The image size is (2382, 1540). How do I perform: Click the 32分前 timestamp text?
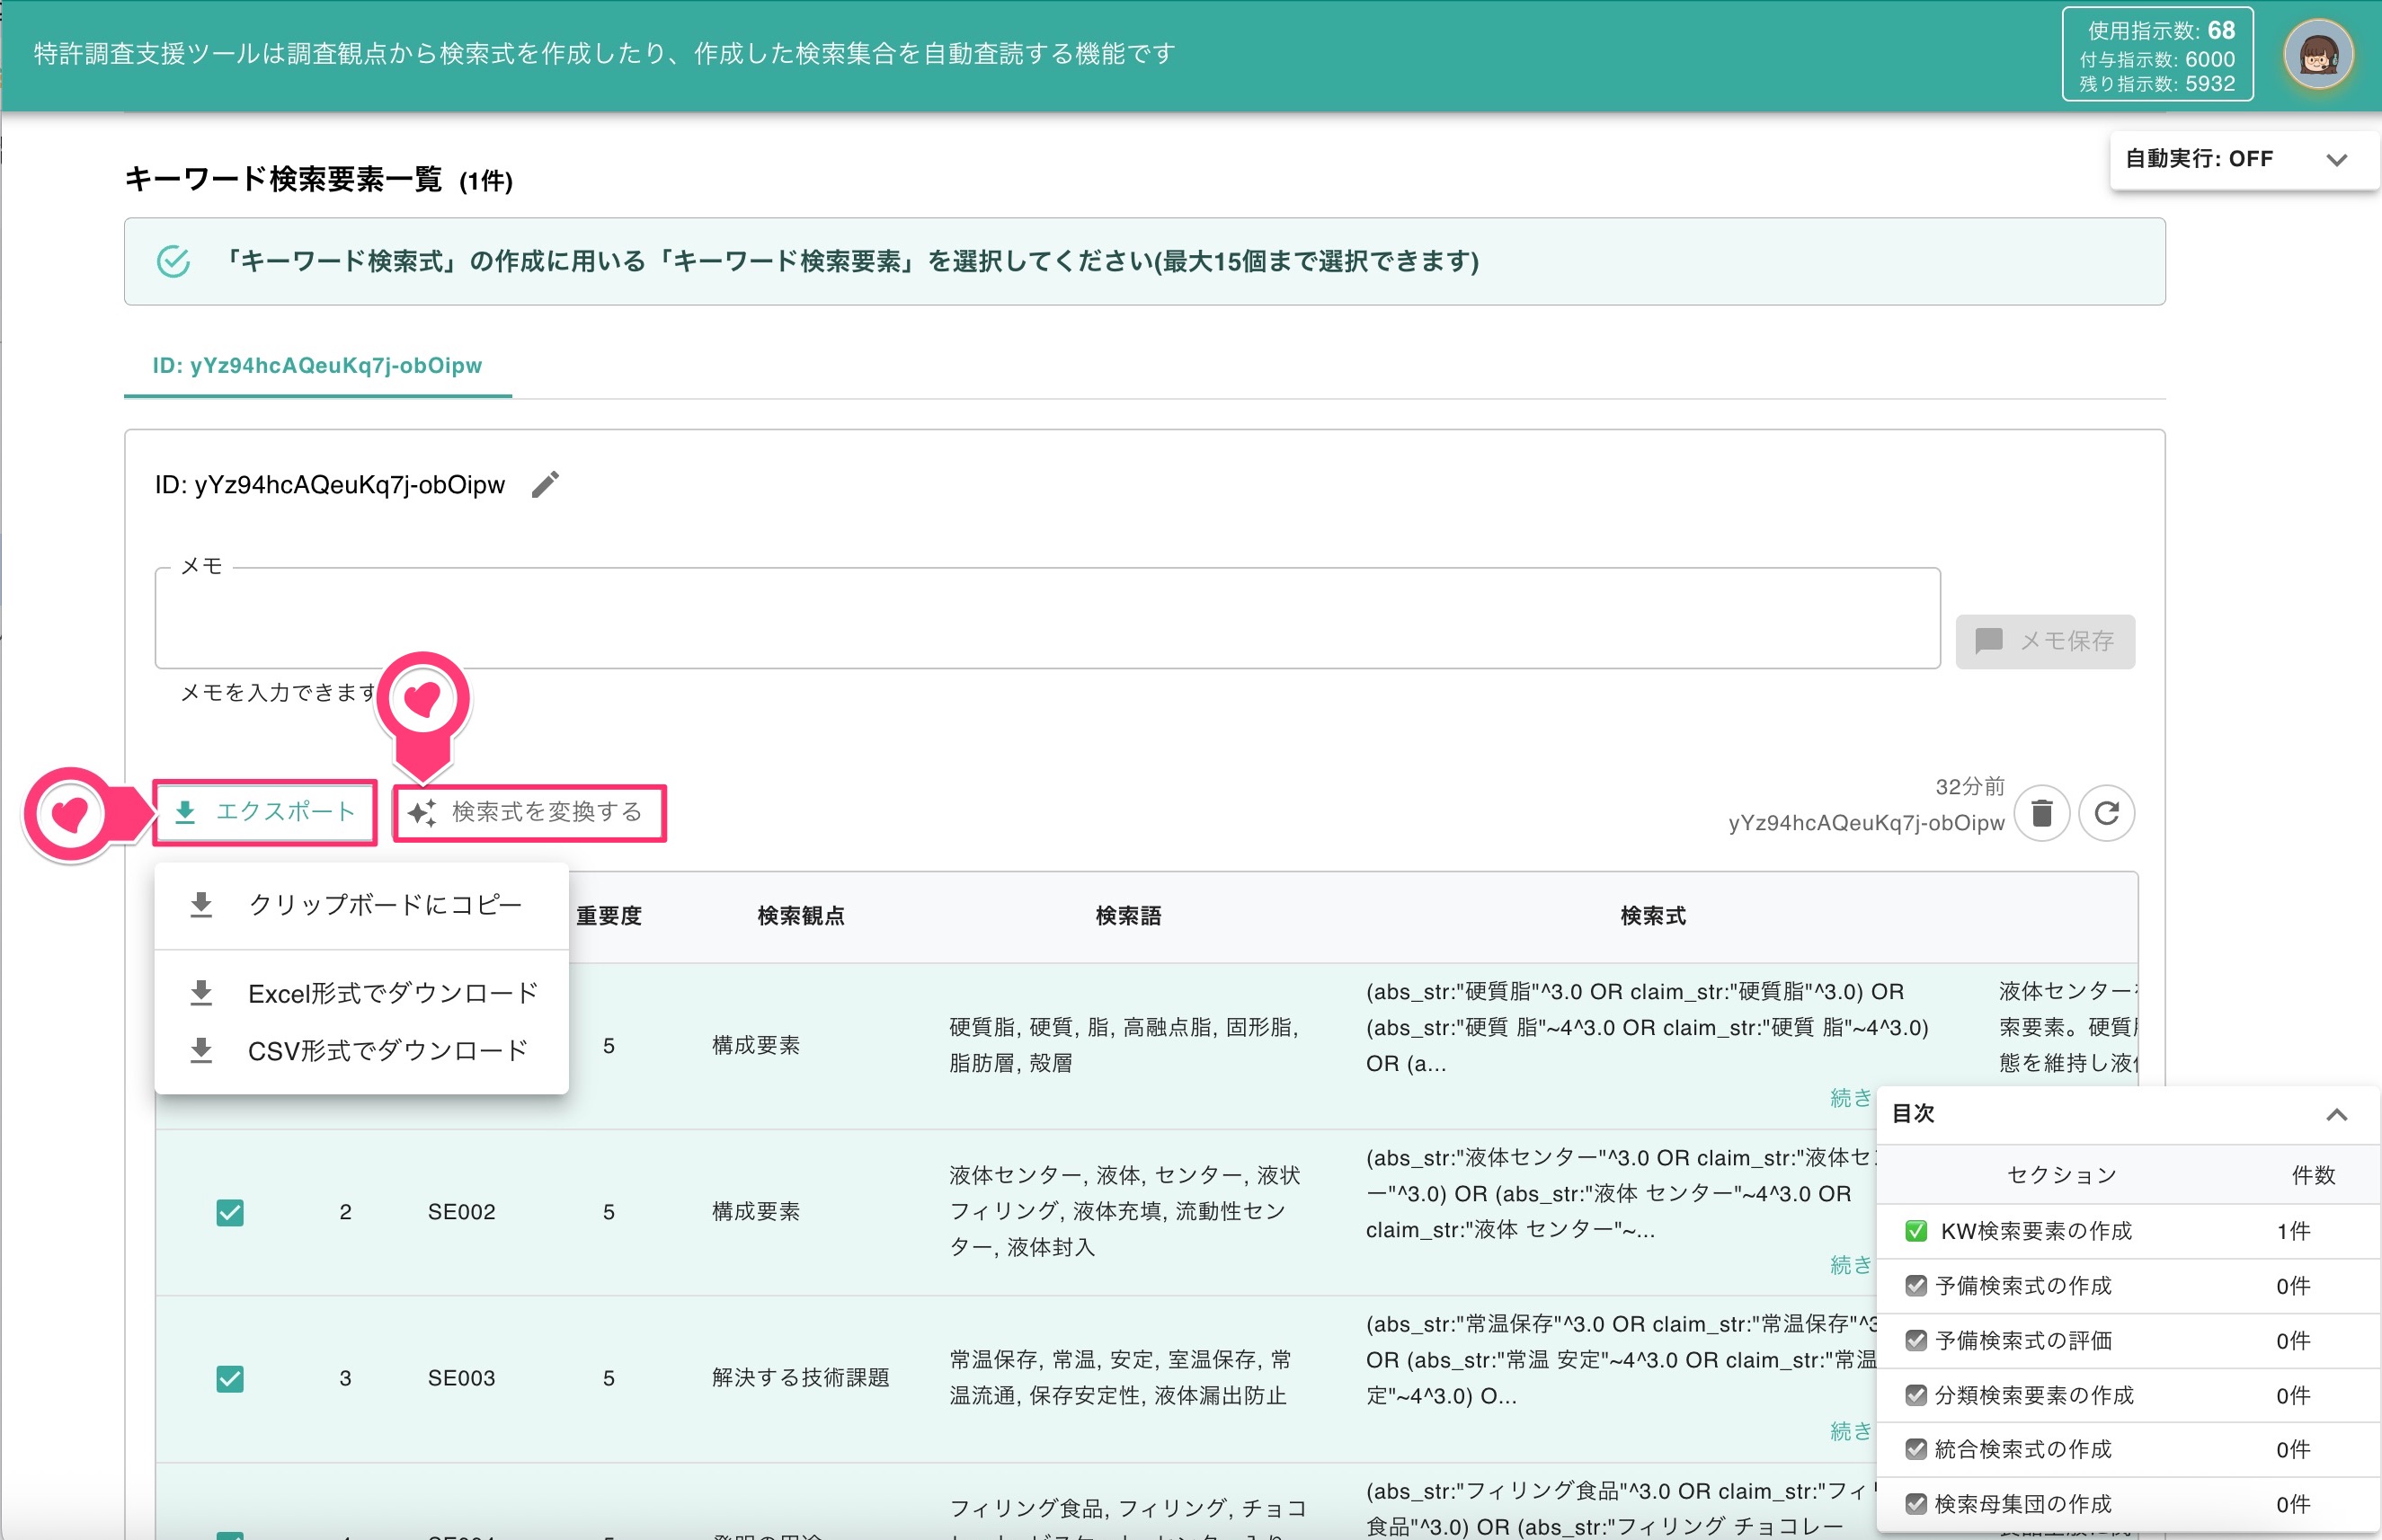pos(1969,787)
